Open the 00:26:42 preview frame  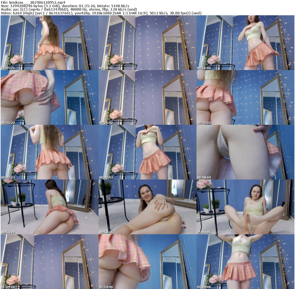coord(147,97)
